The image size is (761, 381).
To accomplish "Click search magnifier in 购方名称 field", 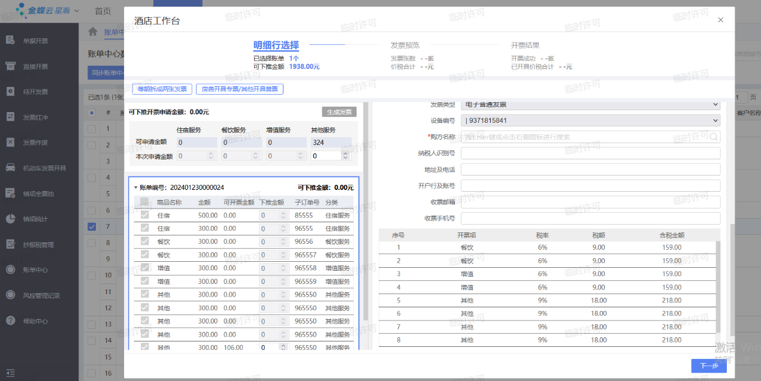I will pos(714,137).
